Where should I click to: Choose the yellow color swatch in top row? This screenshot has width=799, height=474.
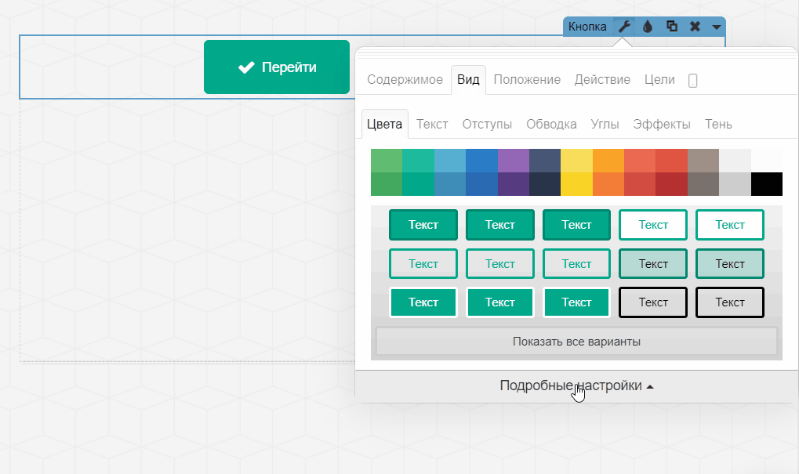pyautogui.click(x=576, y=161)
